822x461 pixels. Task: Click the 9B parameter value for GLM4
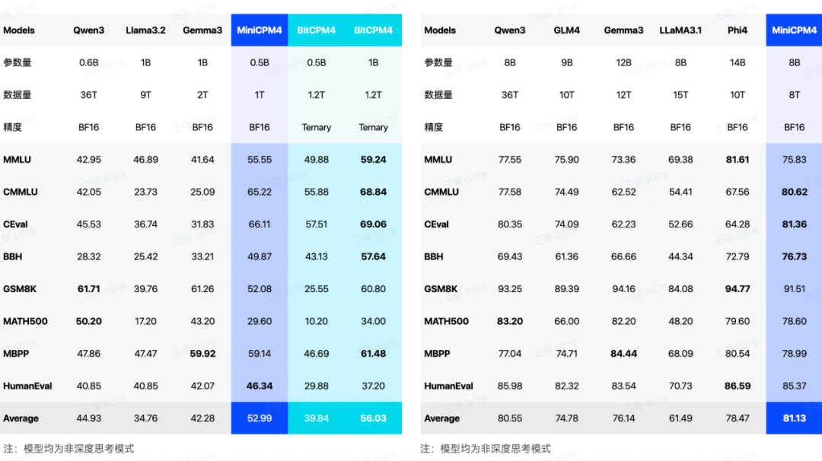tap(567, 62)
